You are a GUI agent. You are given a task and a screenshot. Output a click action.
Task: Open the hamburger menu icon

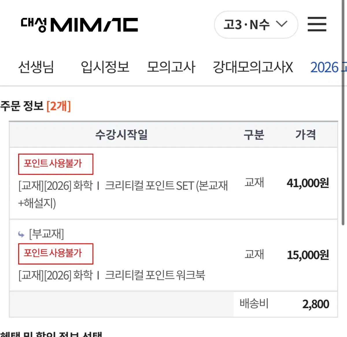pyautogui.click(x=317, y=24)
